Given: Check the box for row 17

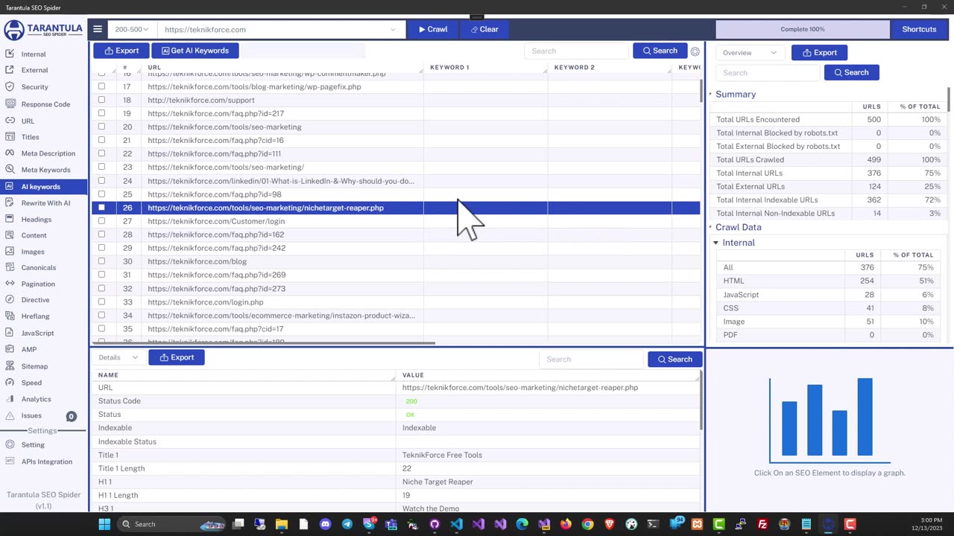Looking at the screenshot, I should click(101, 86).
